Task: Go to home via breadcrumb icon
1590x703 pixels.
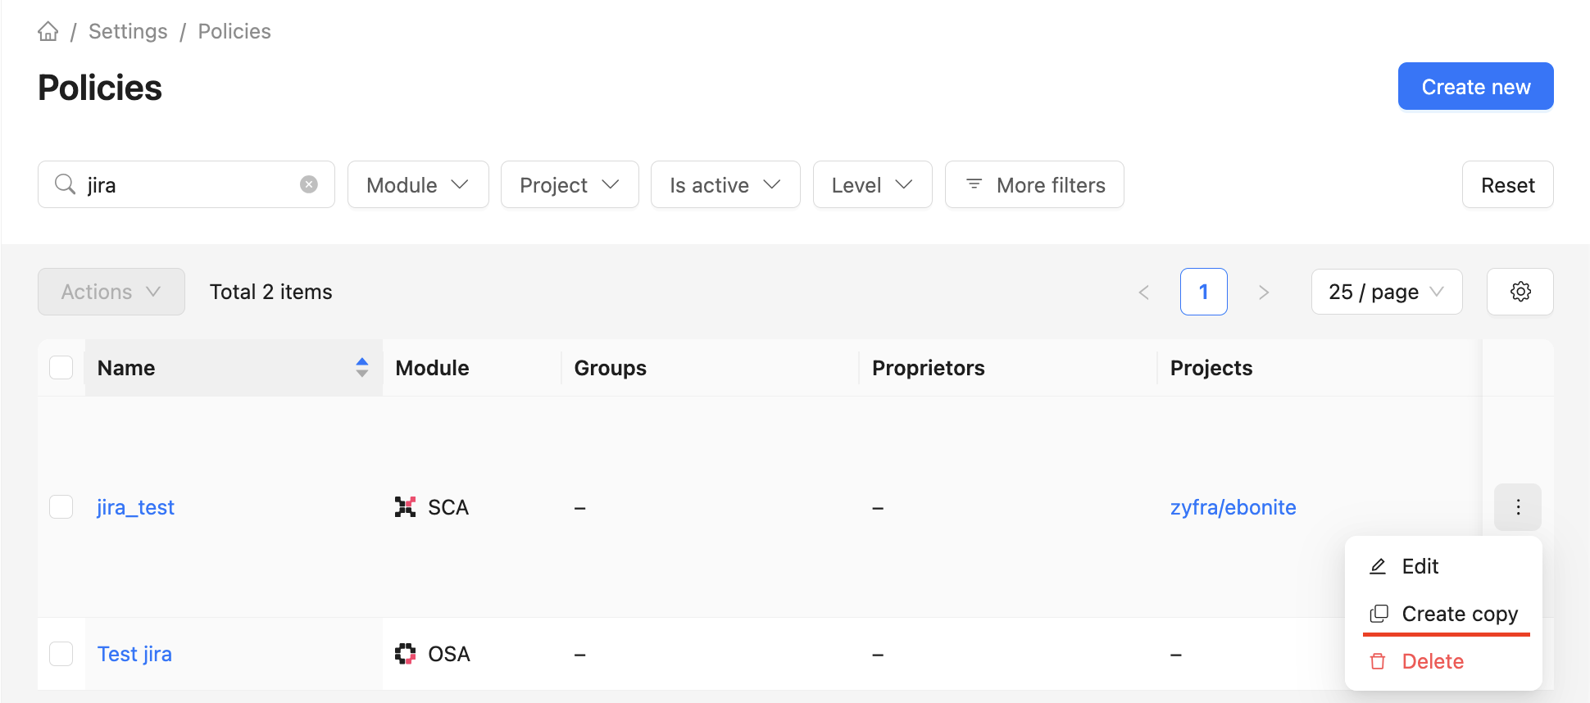Action: point(48,31)
